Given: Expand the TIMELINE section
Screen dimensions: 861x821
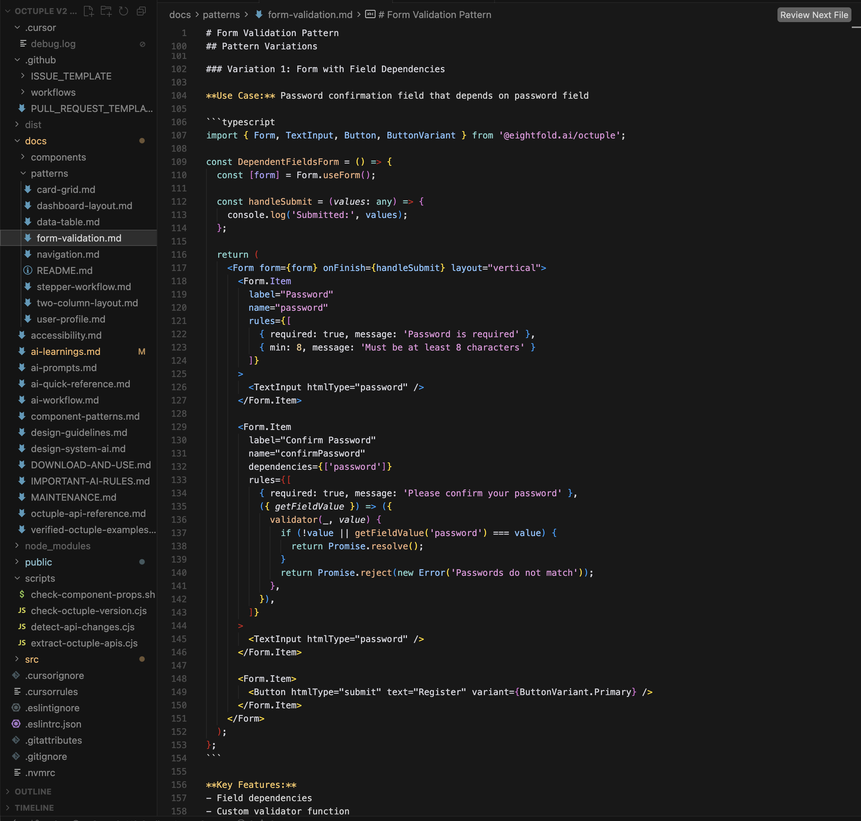Looking at the screenshot, I should [34, 807].
